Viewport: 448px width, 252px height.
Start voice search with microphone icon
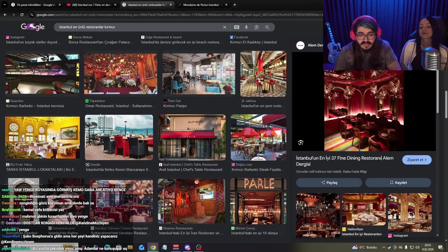coord(246,27)
